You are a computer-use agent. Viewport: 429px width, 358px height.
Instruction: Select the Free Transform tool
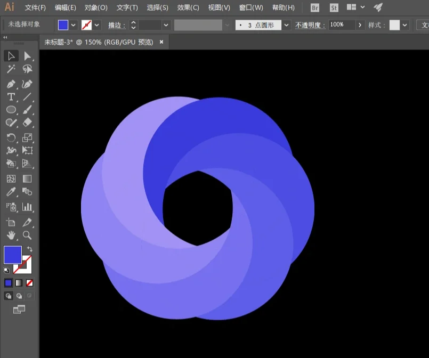click(x=27, y=150)
